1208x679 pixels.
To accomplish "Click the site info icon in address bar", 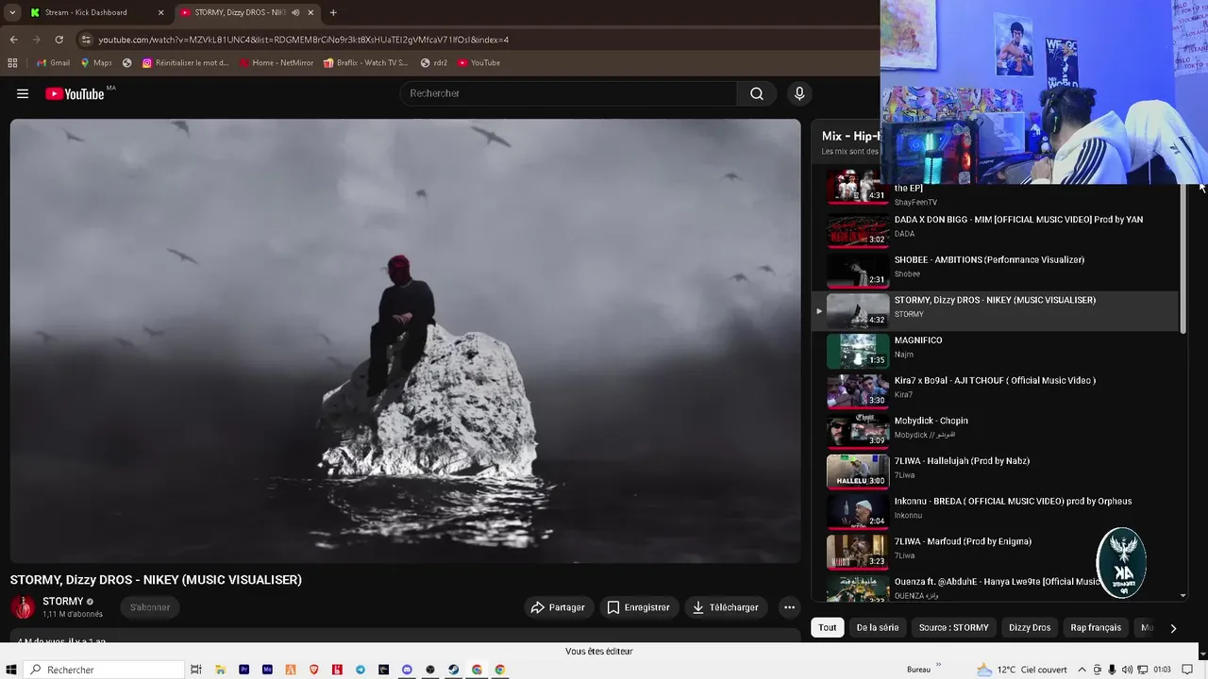I will pos(86,40).
